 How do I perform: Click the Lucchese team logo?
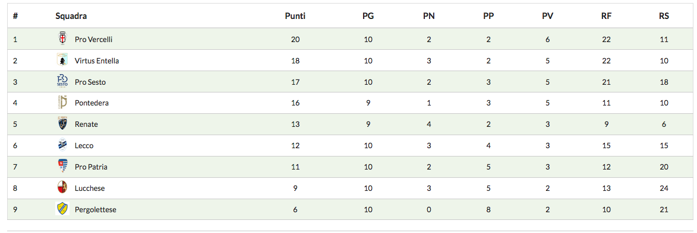(x=62, y=188)
